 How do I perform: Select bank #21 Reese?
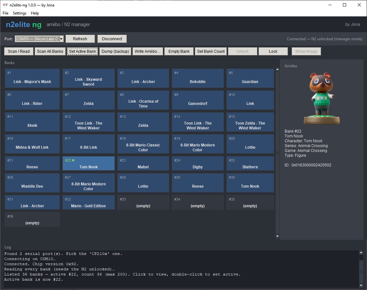point(32,164)
